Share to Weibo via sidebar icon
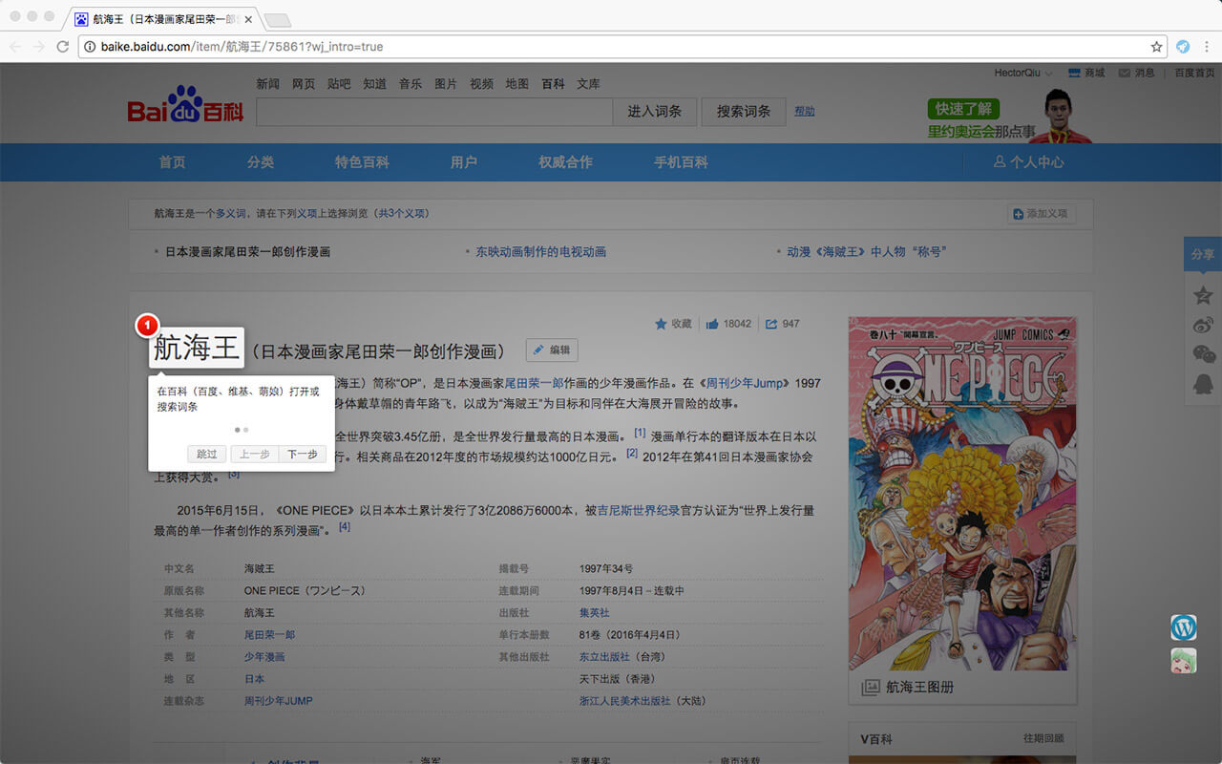The width and height of the screenshot is (1222, 764). (x=1203, y=325)
